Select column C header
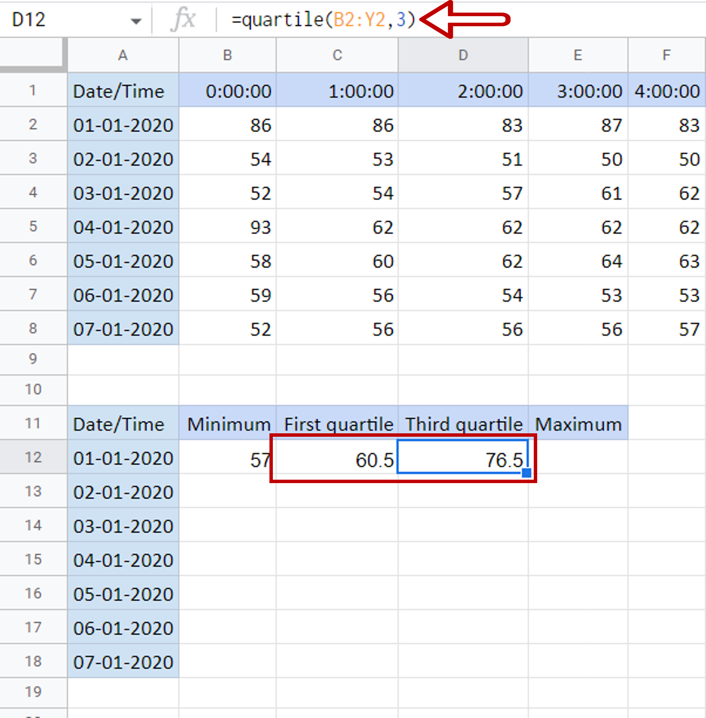Screen dimensions: 706x718 click(x=337, y=55)
